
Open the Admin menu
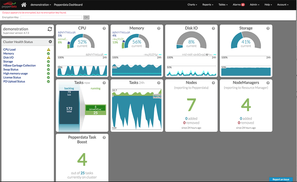254,5
